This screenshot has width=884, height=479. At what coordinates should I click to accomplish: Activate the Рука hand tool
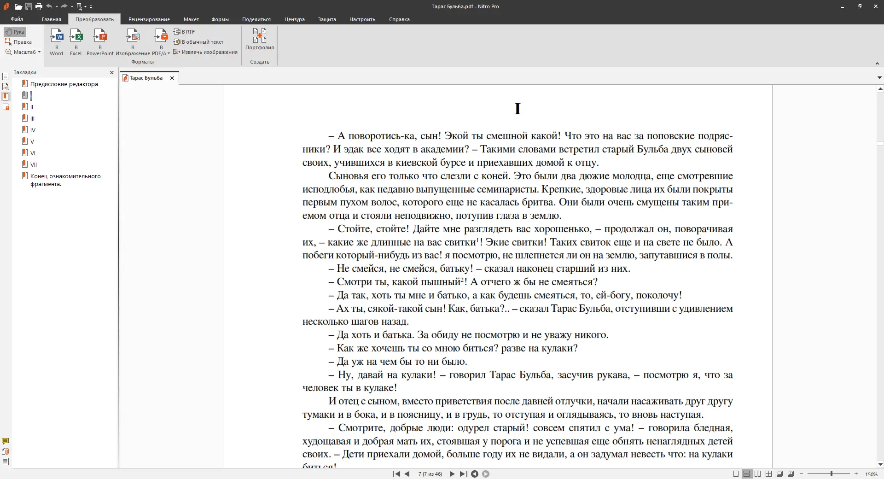tap(15, 32)
